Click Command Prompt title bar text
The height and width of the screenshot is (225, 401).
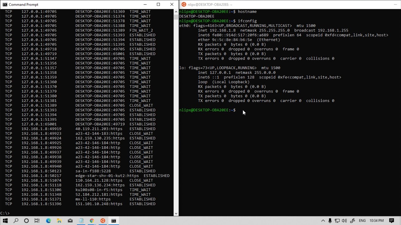[x=23, y=4]
